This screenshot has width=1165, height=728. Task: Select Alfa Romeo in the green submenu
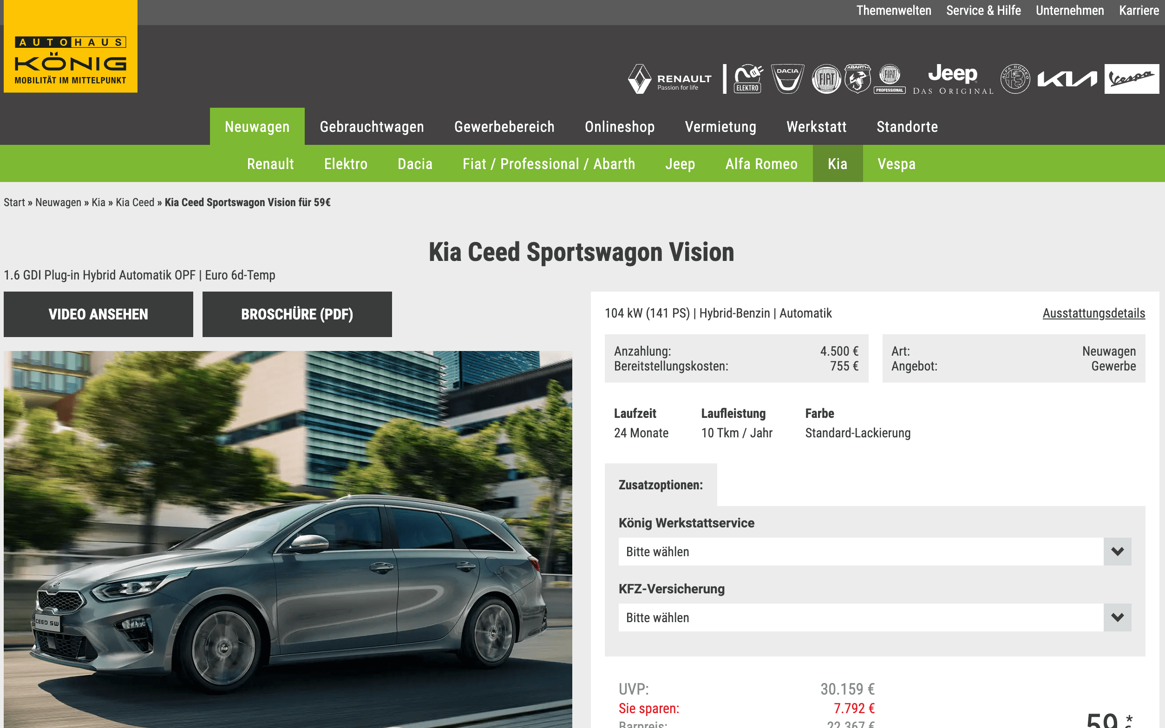tap(761, 164)
